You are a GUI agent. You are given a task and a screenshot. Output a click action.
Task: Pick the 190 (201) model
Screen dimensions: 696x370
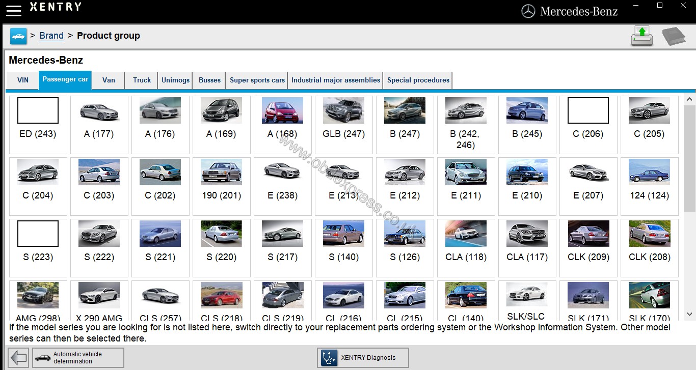pos(222,186)
